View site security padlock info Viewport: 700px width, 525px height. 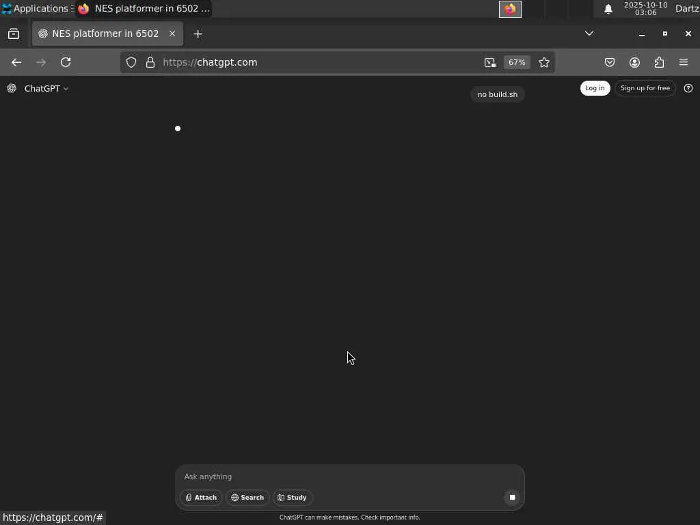pos(150,62)
